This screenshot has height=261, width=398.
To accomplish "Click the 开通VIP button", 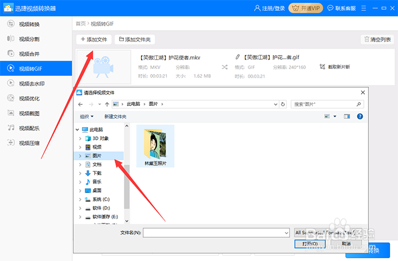I will 306,8.
